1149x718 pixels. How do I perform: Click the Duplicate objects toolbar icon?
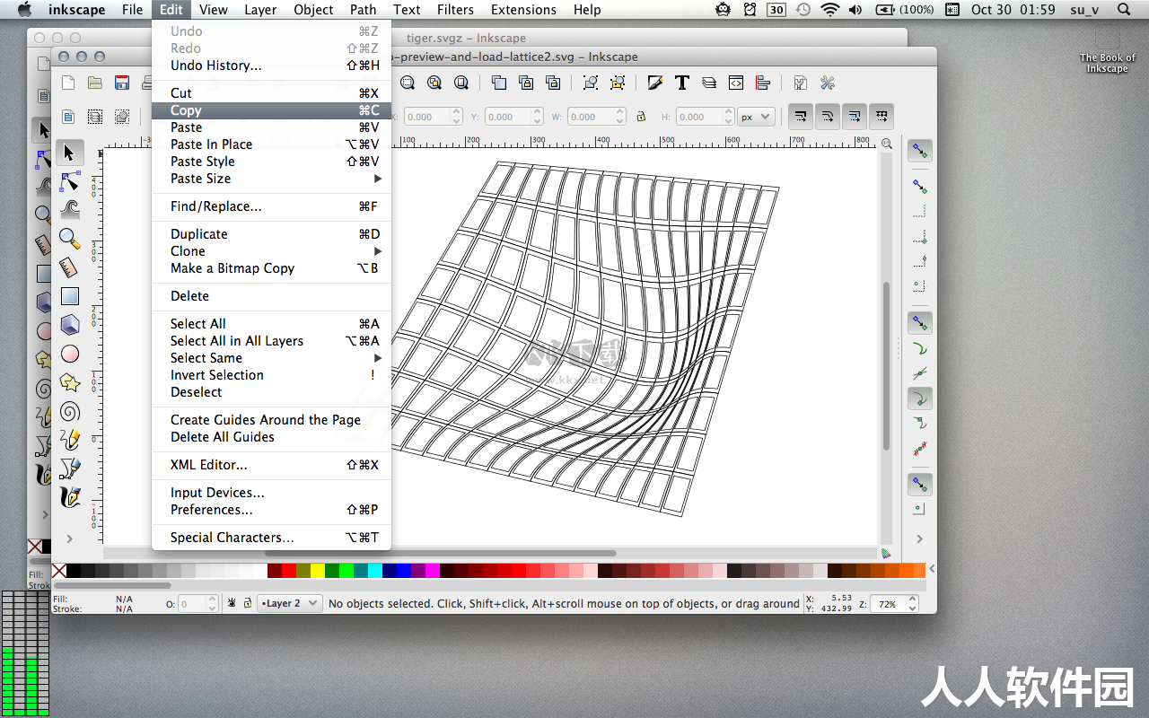coord(499,83)
